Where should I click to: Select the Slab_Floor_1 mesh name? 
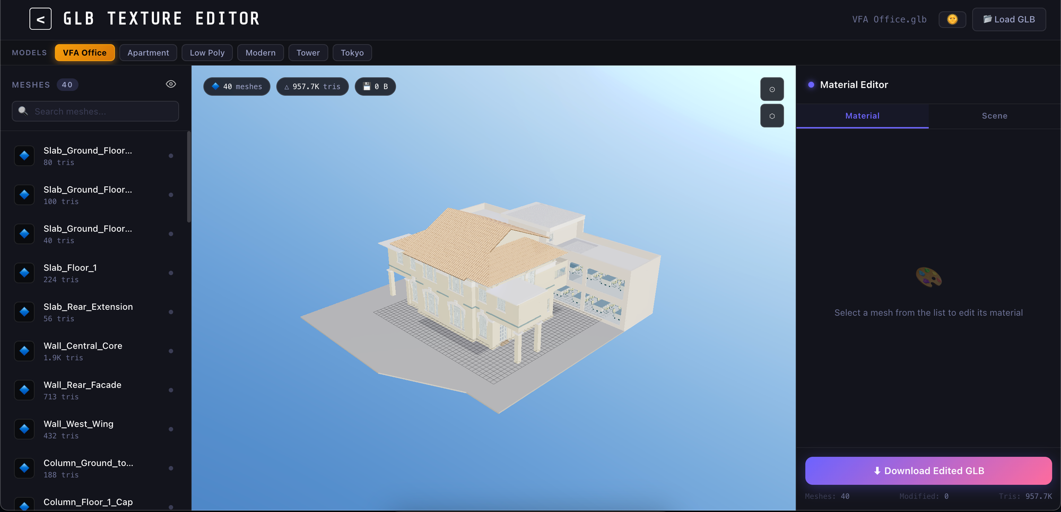[x=70, y=267]
